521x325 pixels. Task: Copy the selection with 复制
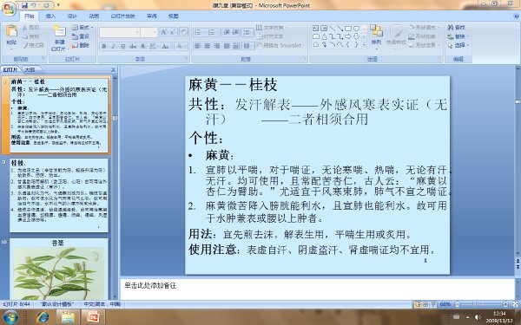point(31,36)
